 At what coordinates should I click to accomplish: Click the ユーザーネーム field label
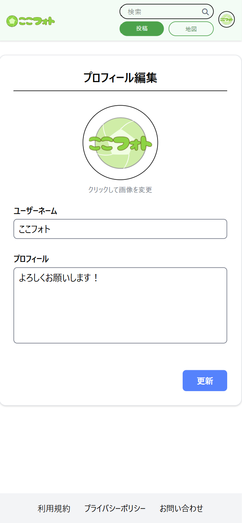coord(35,211)
